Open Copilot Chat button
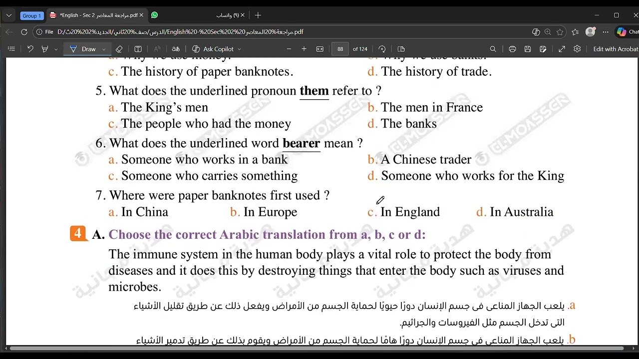This screenshot has width=639, height=359. tap(627, 32)
